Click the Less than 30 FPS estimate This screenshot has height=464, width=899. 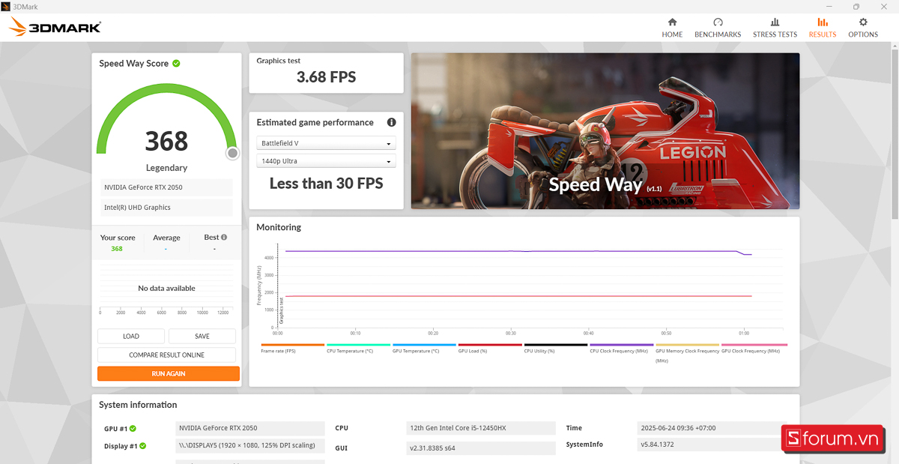point(327,183)
